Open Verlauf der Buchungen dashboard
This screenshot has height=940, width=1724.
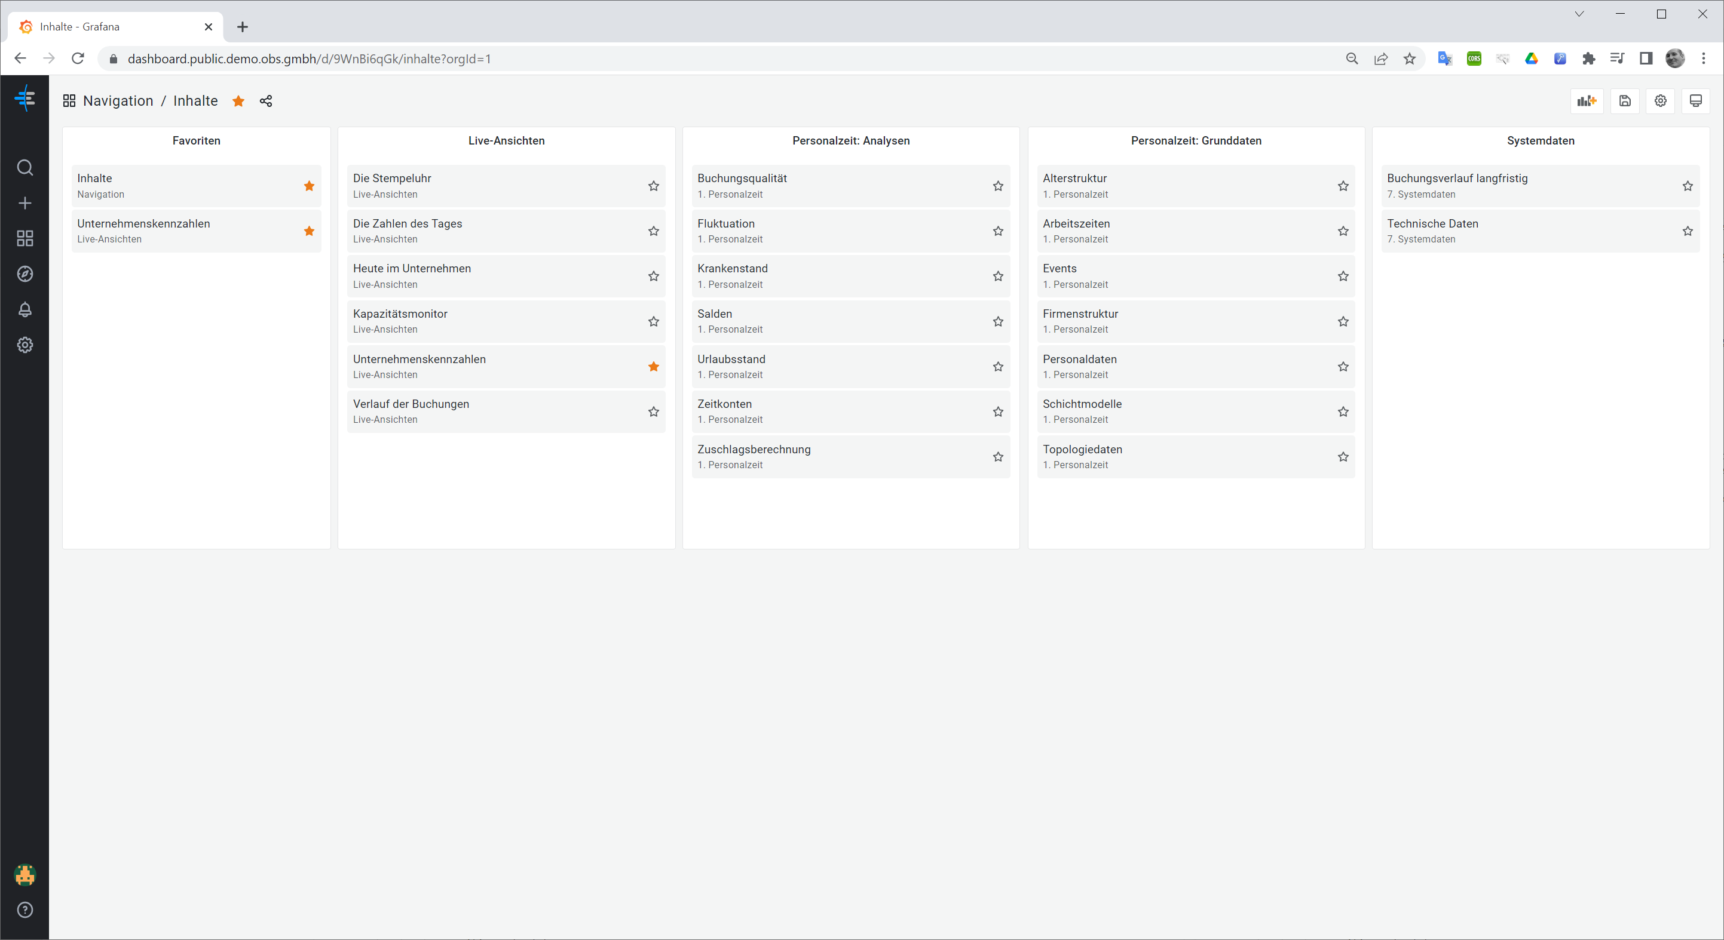click(x=506, y=411)
